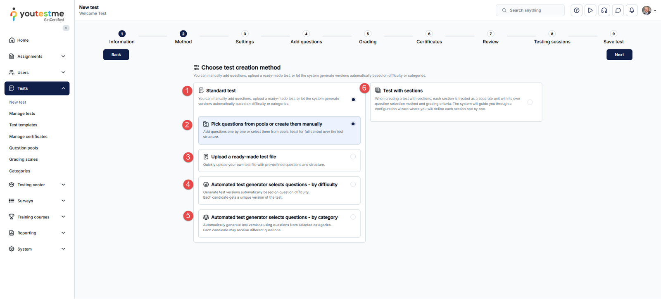Click the help question mark icon
The width and height of the screenshot is (661, 299).
point(577,10)
